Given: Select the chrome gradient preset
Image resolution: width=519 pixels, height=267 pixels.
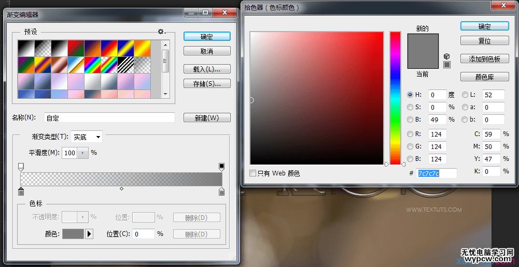Looking at the screenshot, I should [76, 65].
